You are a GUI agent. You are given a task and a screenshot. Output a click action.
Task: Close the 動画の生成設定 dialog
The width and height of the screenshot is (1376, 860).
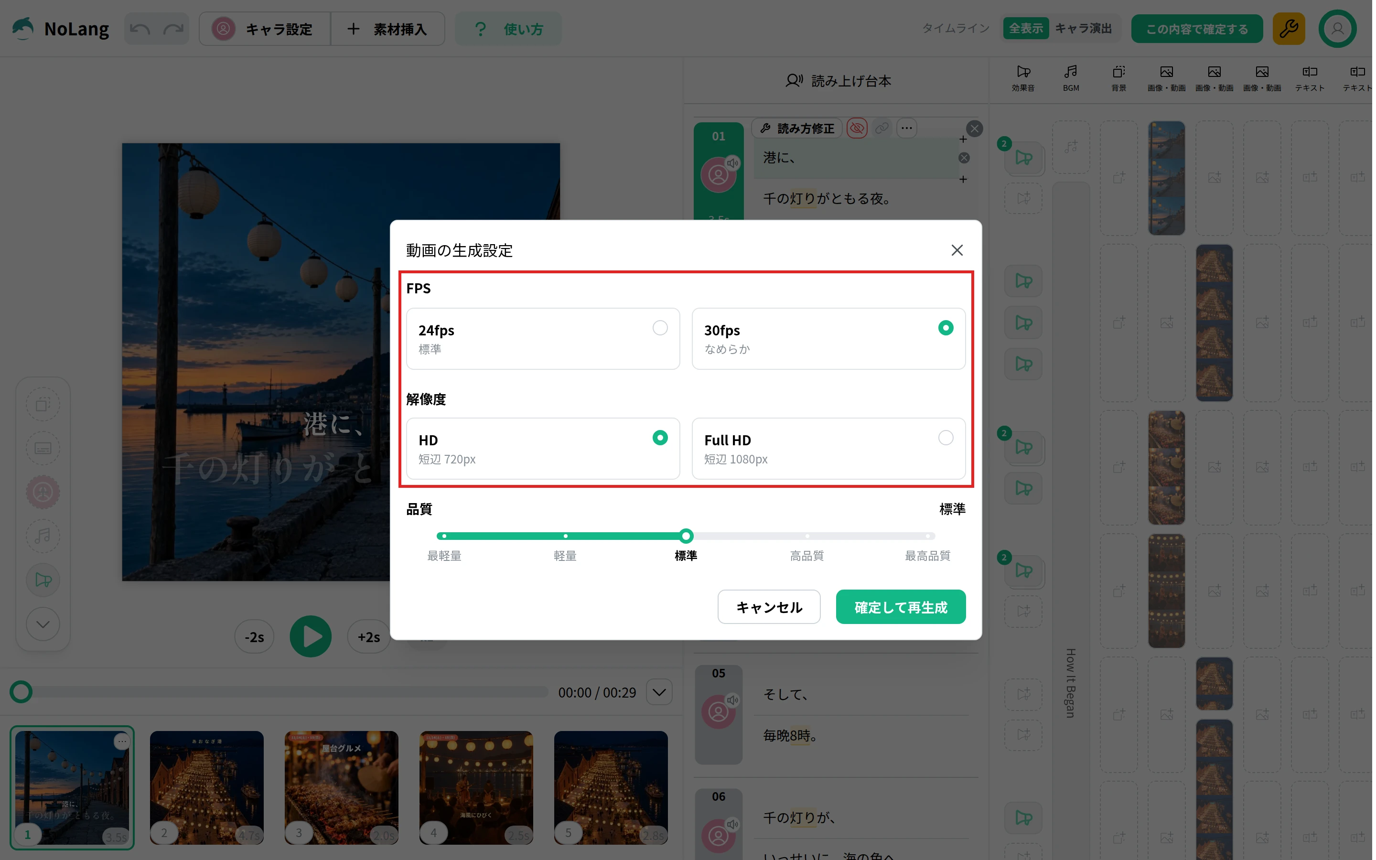(957, 250)
